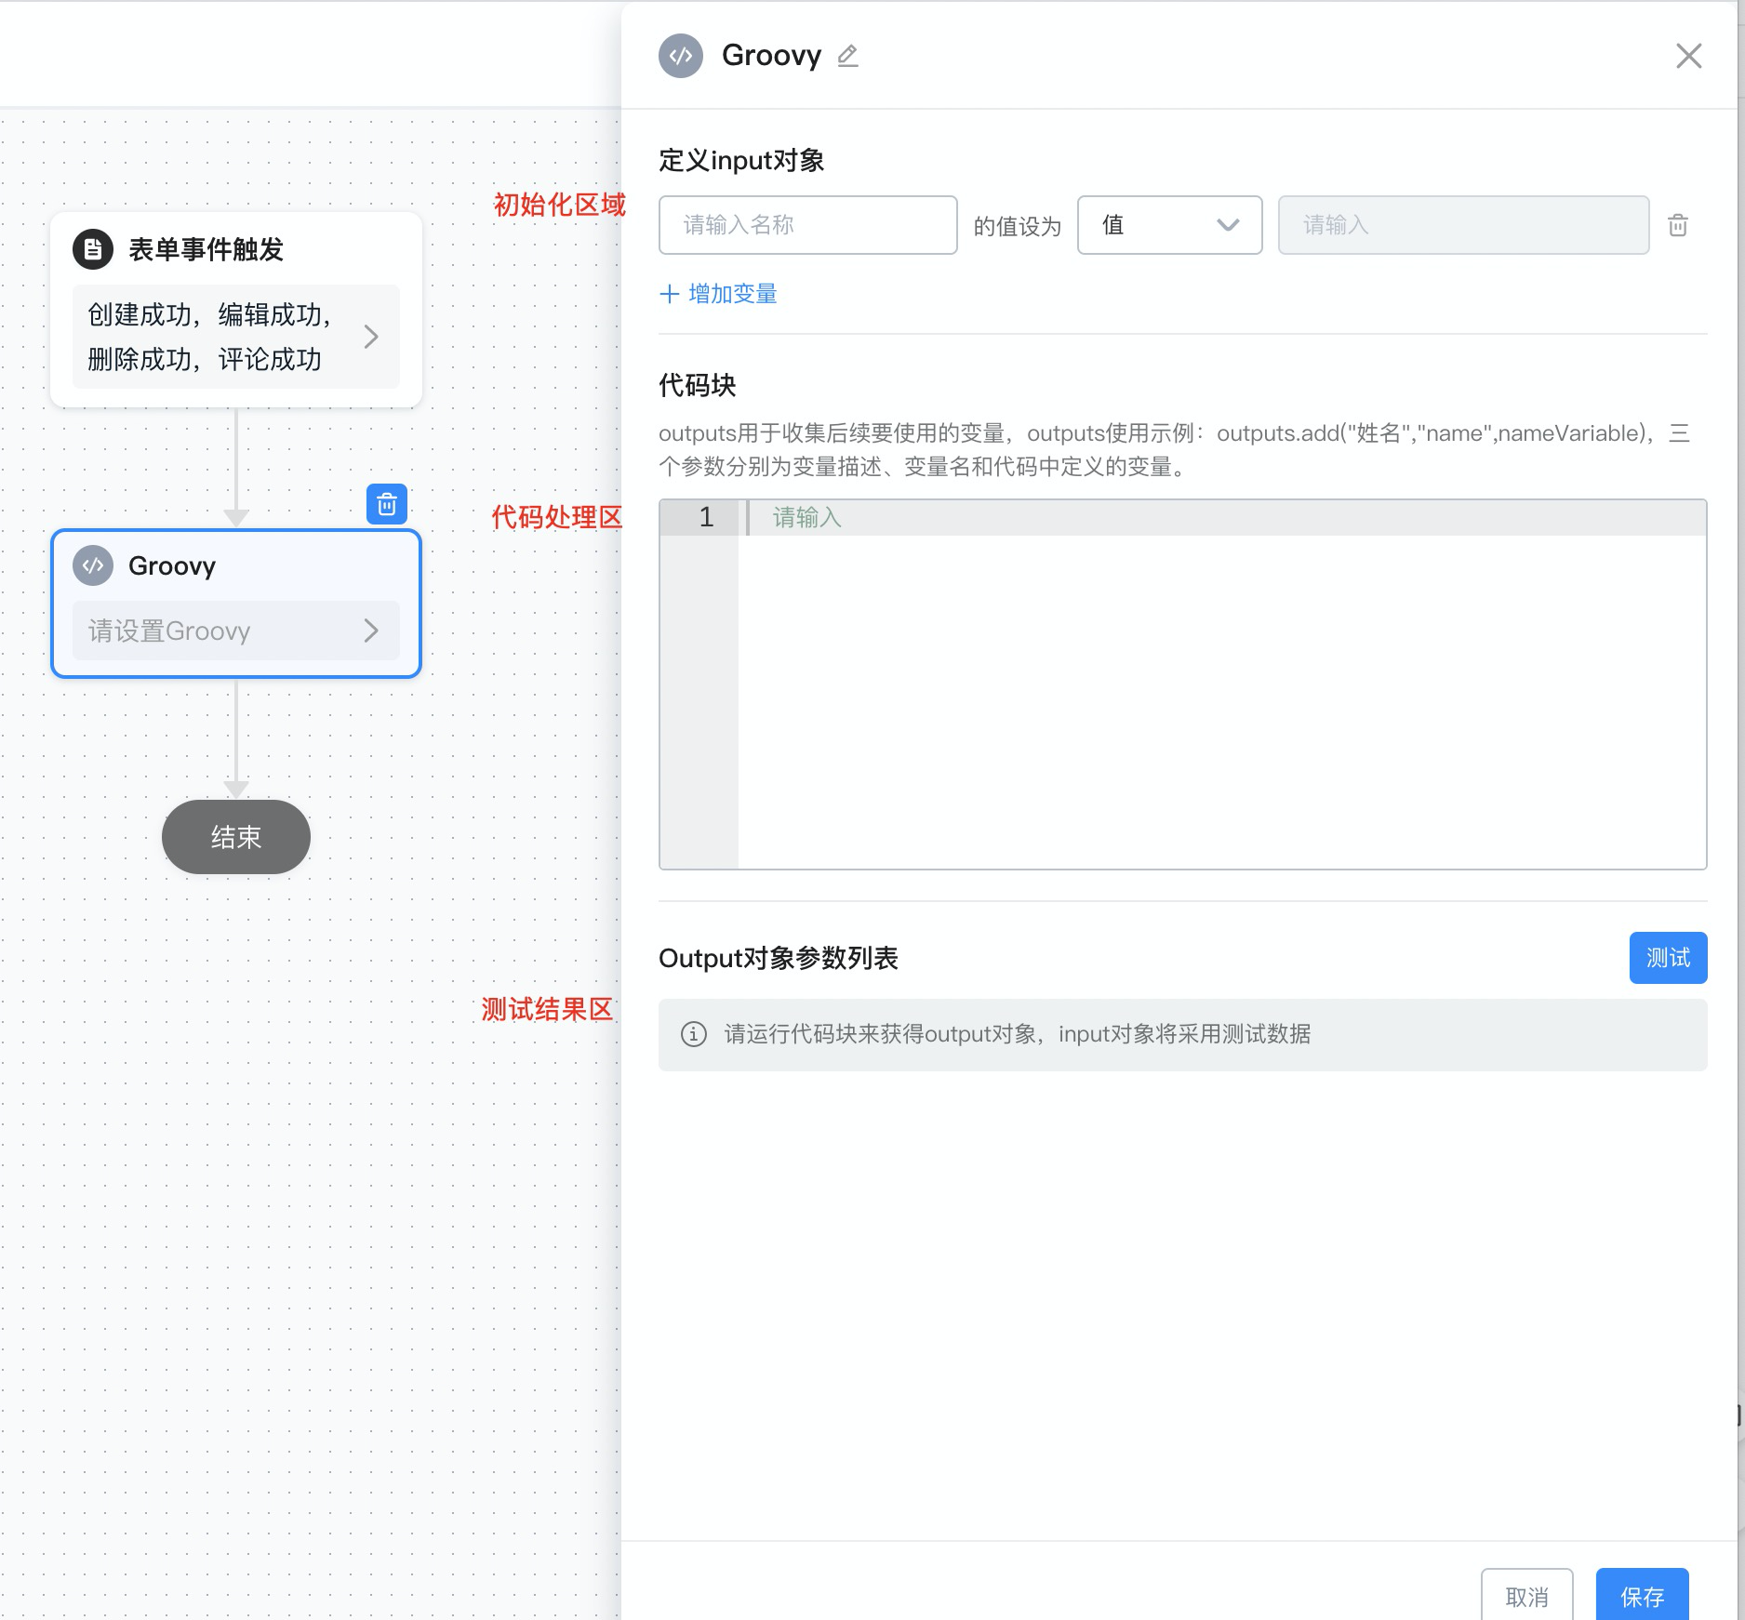Image resolution: width=1745 pixels, height=1620 pixels.
Task: Click the 的值设为 label
Action: (x=1017, y=226)
